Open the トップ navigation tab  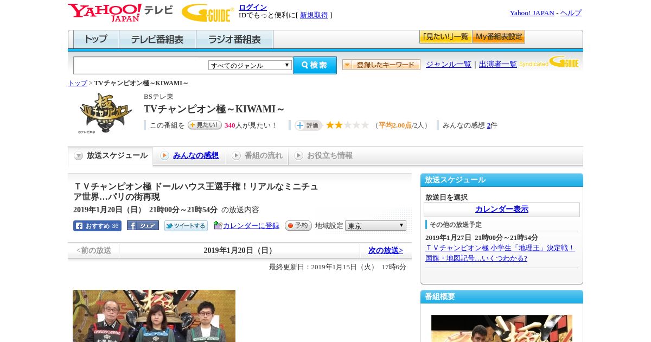pyautogui.click(x=96, y=40)
